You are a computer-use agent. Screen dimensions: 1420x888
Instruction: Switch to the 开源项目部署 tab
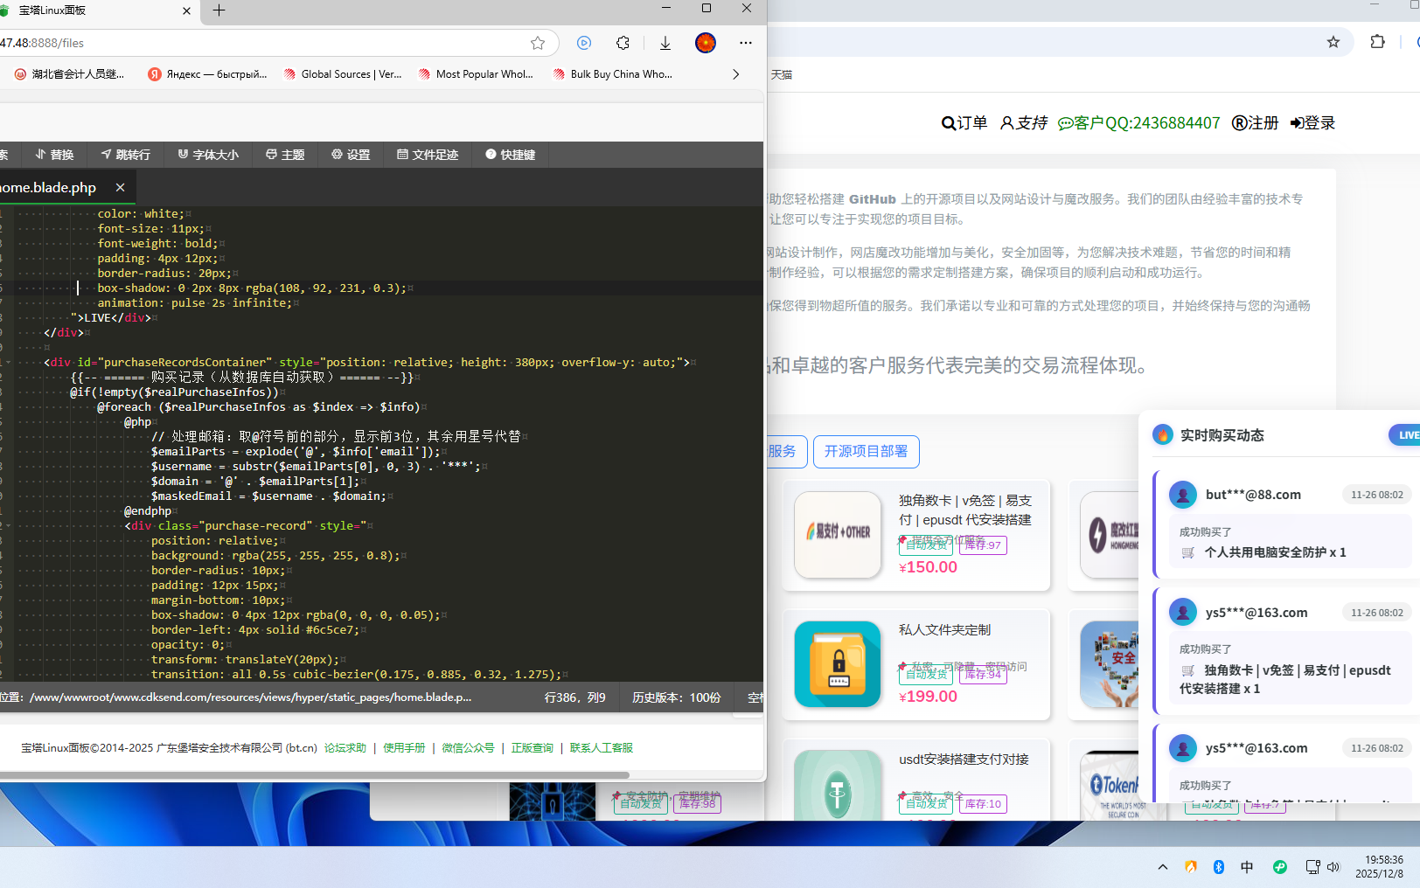pyautogui.click(x=866, y=452)
